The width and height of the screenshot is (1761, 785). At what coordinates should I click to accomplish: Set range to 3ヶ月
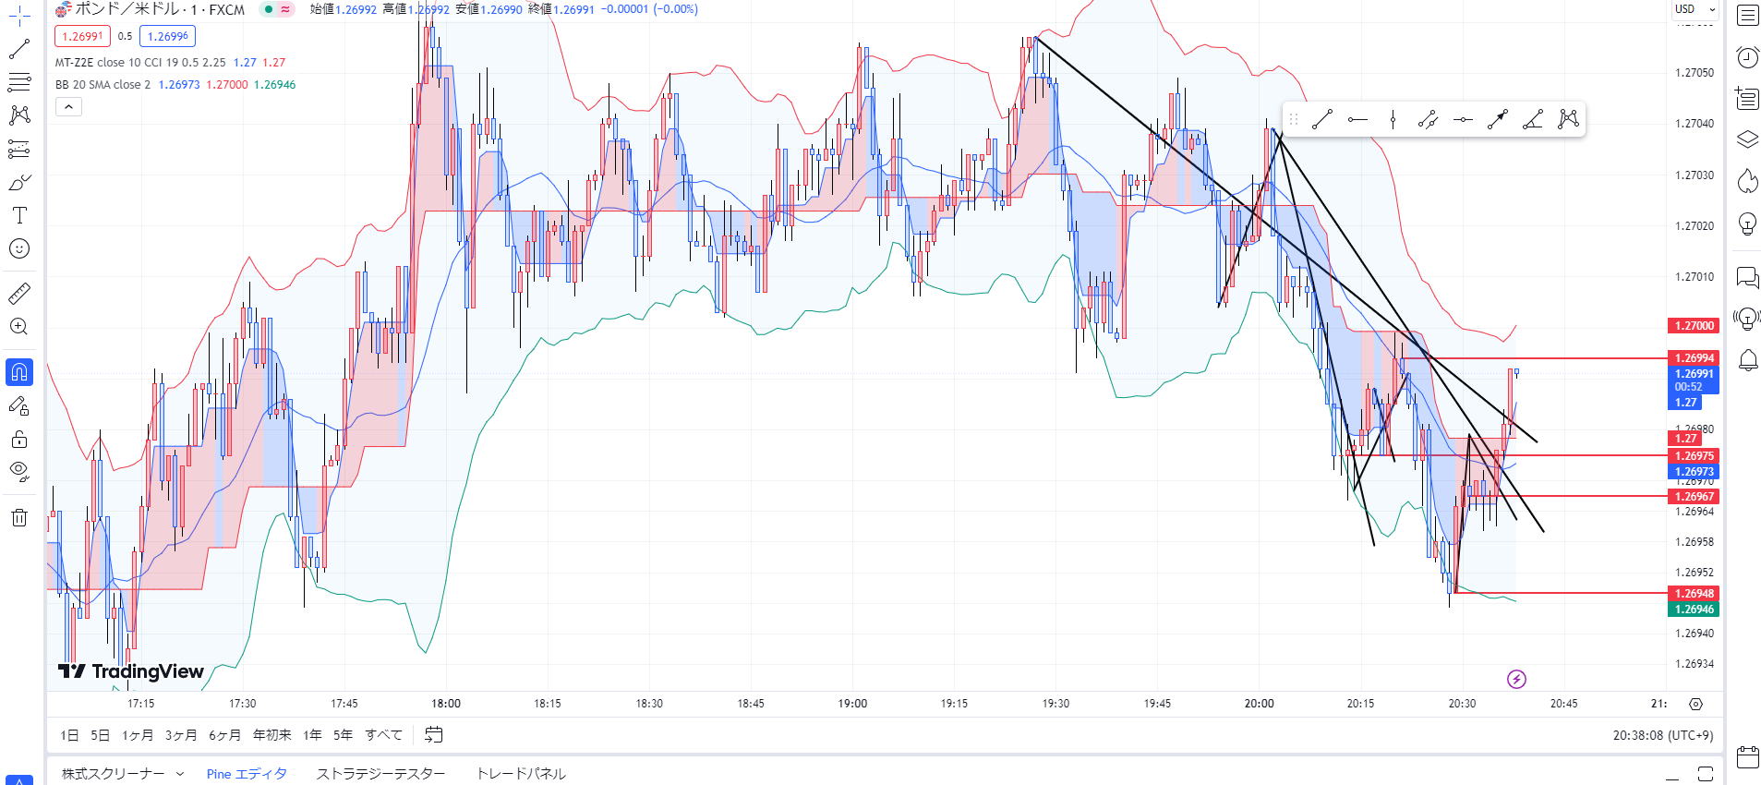pos(181,735)
